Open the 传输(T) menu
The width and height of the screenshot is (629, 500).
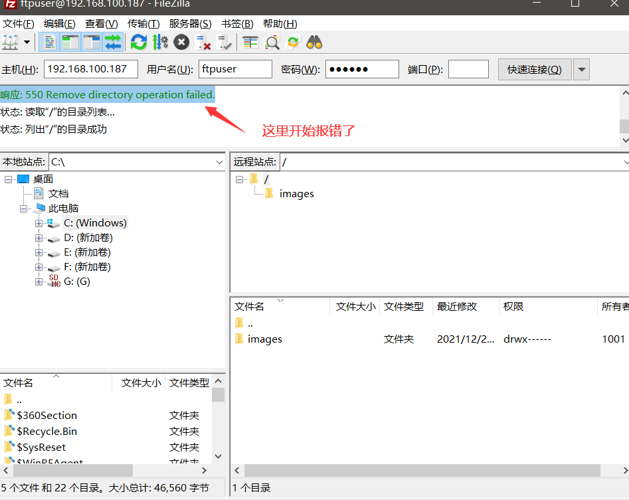pos(143,24)
